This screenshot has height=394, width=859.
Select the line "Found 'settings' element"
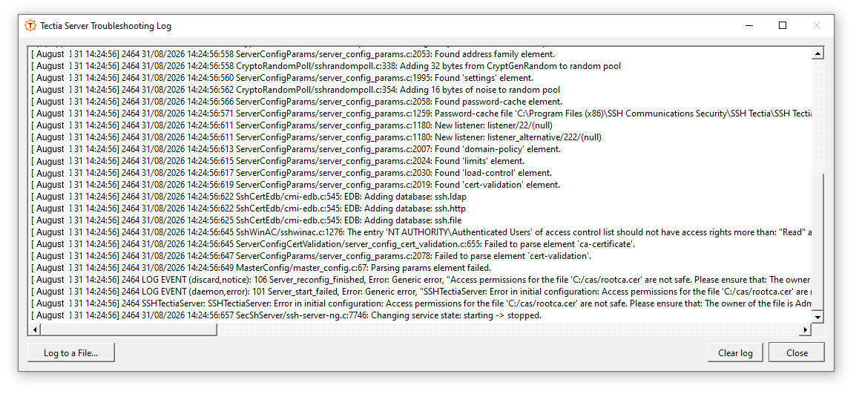pyautogui.click(x=282, y=78)
